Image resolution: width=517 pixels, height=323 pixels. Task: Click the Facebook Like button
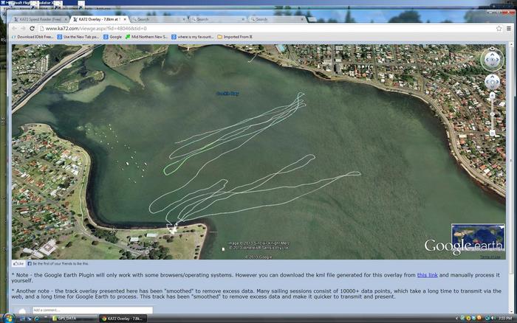coord(18,263)
